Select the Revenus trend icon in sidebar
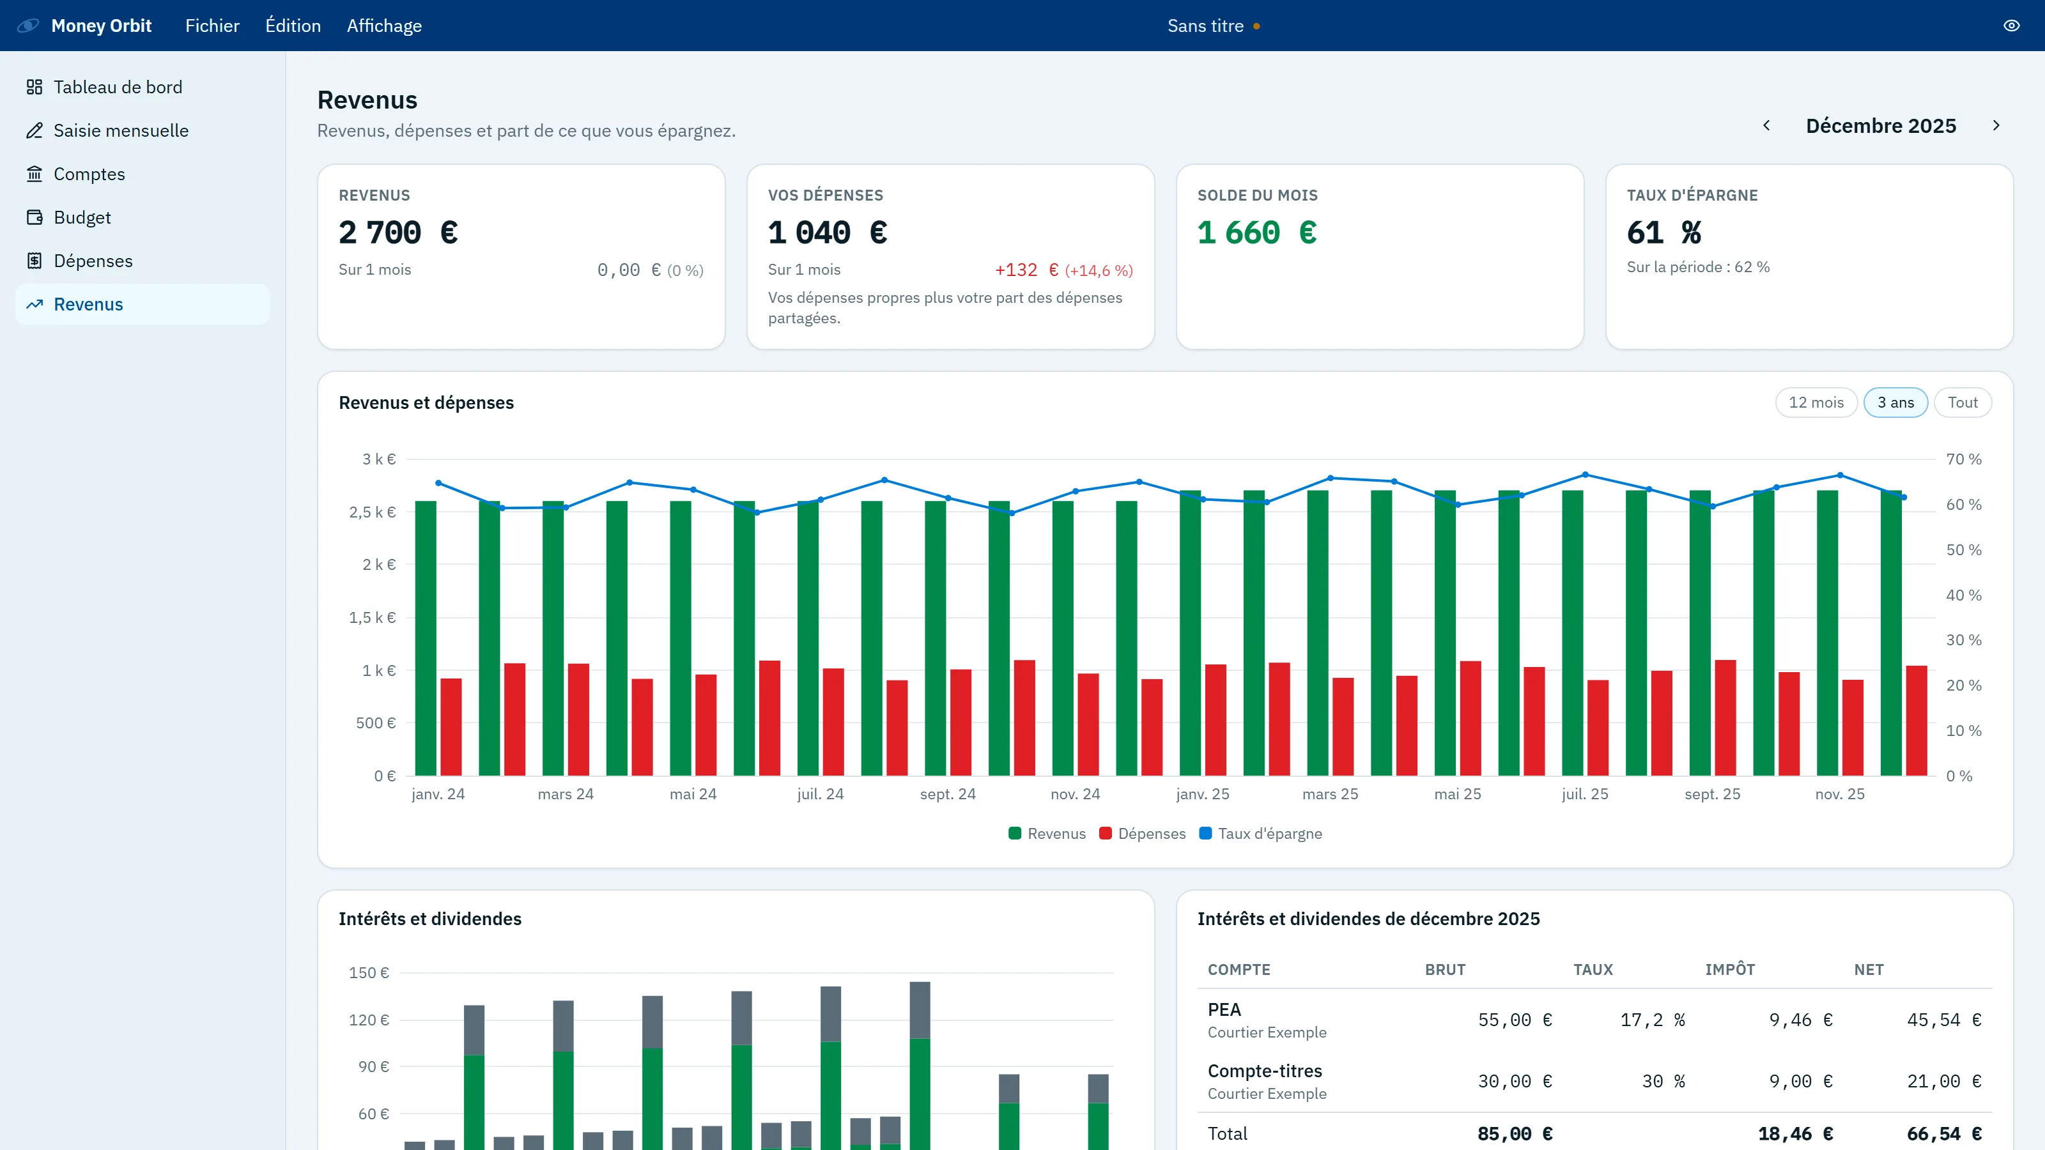Viewport: 2045px width, 1150px height. pos(34,304)
